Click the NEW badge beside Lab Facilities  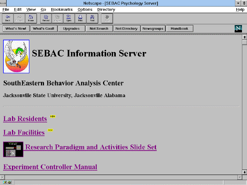(50, 130)
